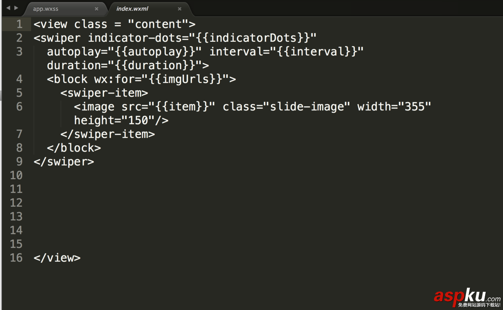
Task: Click the left tab scroll arrow
Action: pyautogui.click(x=8, y=8)
